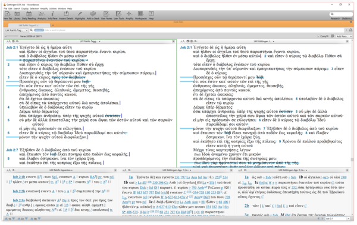Click the previous chapter up arrow in status bar
The image size is (357, 225).
click(19, 219)
